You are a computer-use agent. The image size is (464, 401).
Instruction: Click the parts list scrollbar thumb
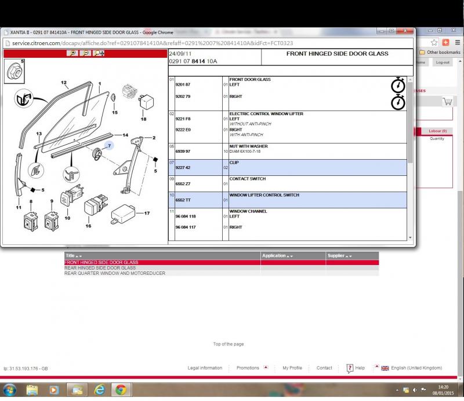click(410, 123)
